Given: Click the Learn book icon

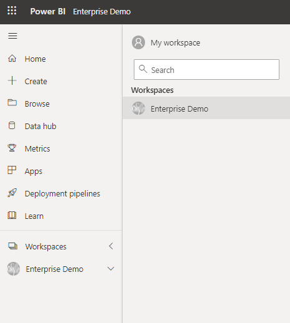Looking at the screenshot, I should [x=12, y=215].
